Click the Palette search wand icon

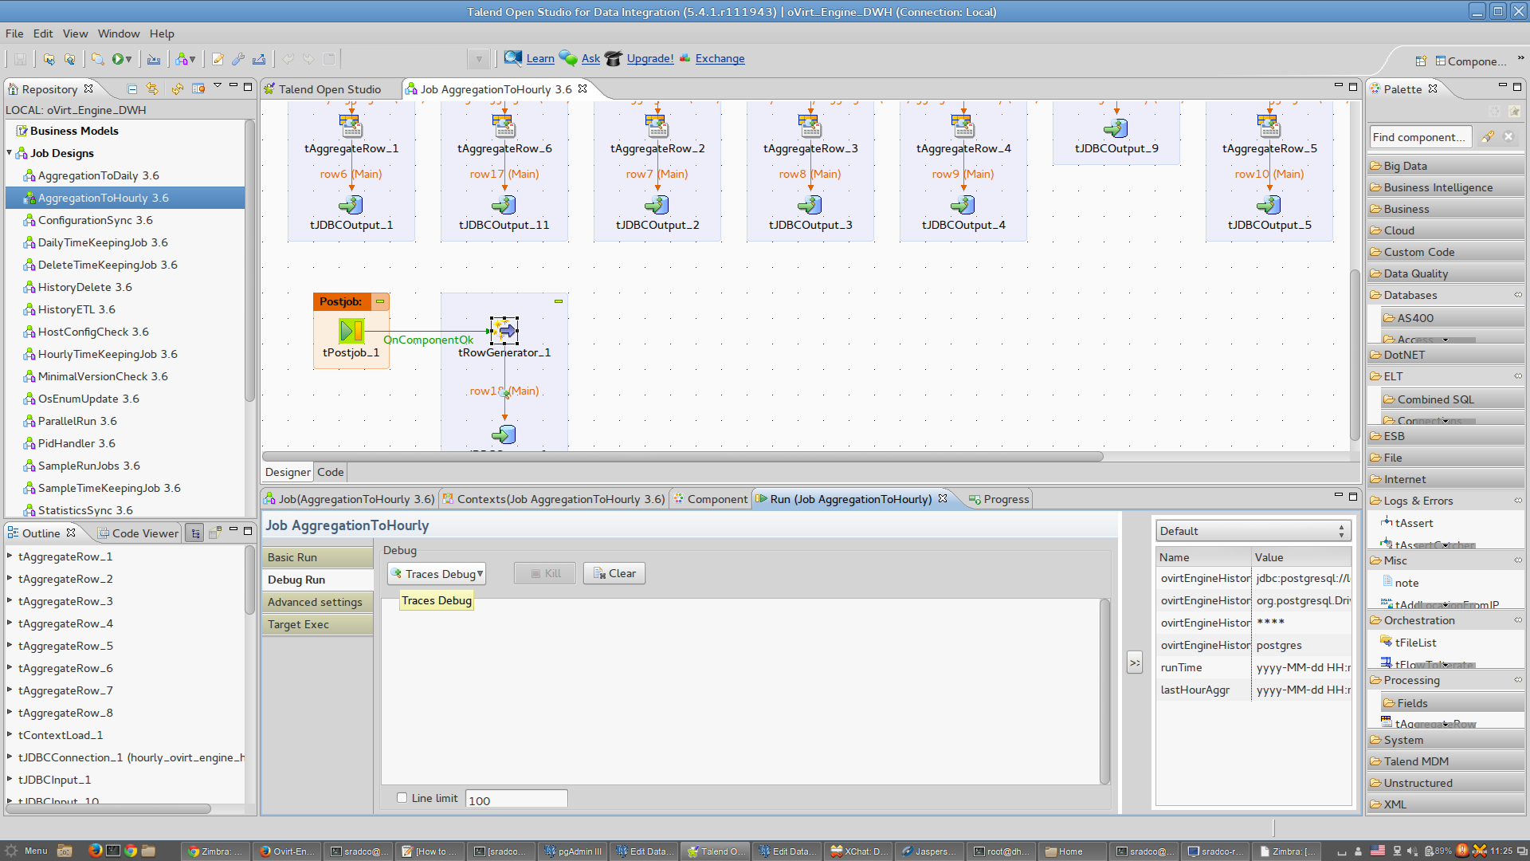point(1488,137)
